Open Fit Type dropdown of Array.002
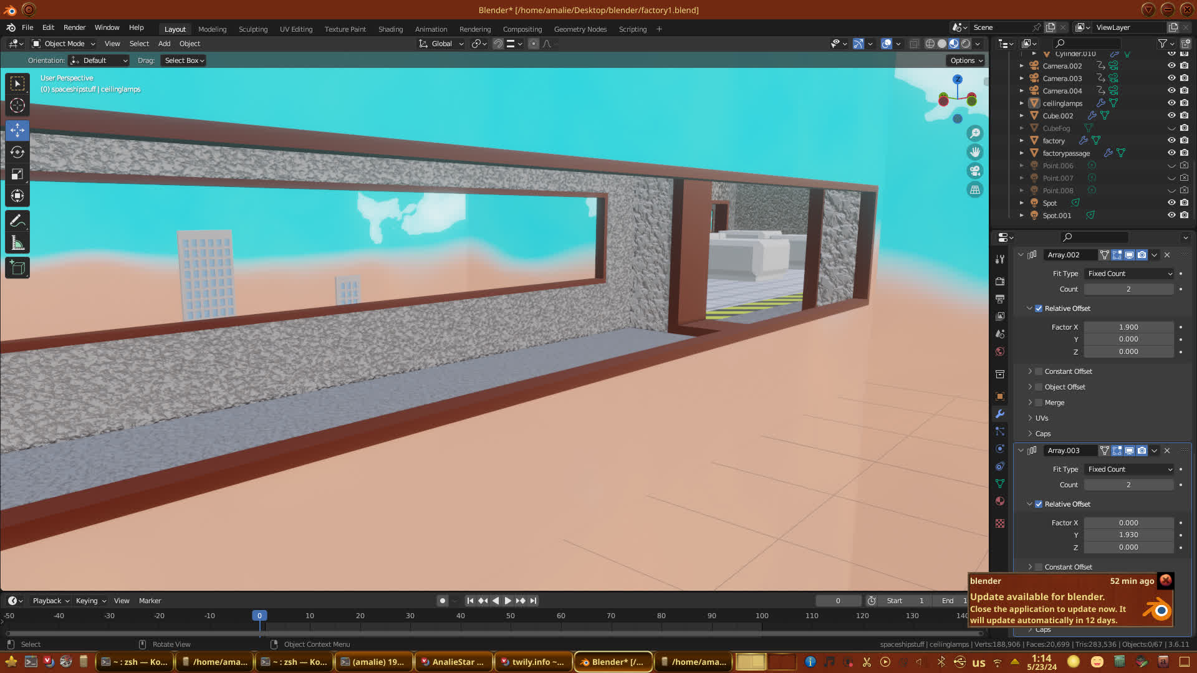Screen dimensions: 1197x673 pos(1129,274)
